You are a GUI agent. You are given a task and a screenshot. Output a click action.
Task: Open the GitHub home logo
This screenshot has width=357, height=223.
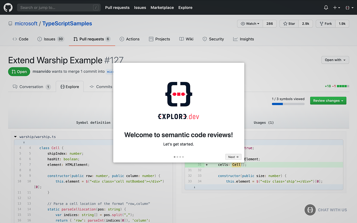click(x=8, y=8)
